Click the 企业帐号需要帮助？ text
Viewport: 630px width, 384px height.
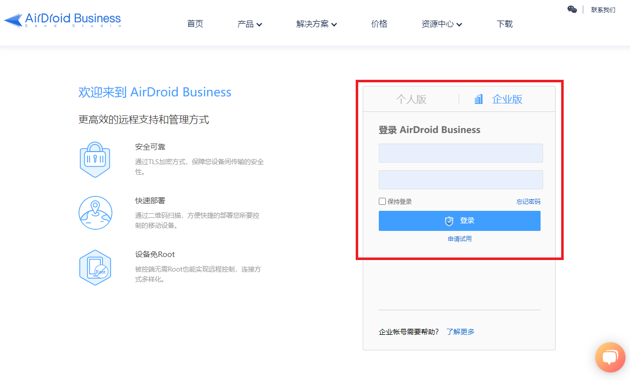click(409, 332)
